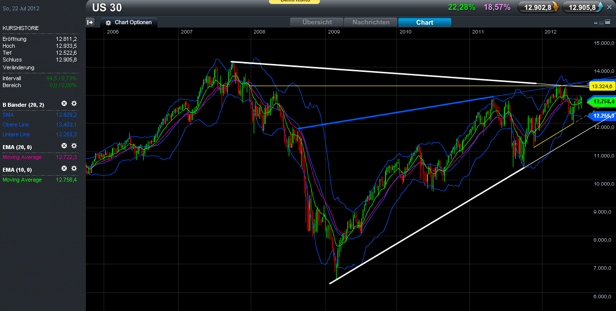Close the US 30 chart window
The width and height of the screenshot is (616, 311).
609,7
